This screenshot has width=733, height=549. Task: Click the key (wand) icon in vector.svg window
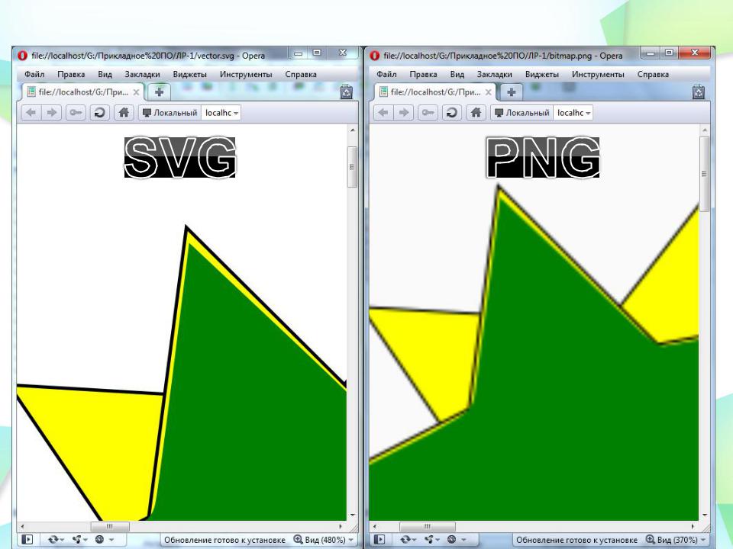[x=76, y=113]
